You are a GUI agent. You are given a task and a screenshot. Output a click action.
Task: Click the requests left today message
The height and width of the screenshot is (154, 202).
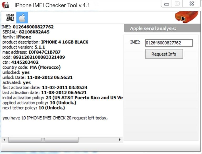point(55,118)
